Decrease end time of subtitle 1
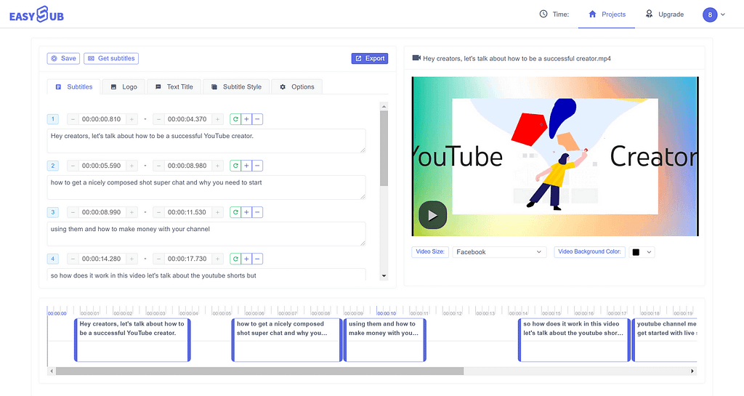The image size is (744, 396). [x=158, y=119]
